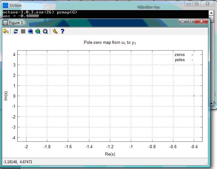This screenshot has width=217, height=169.
Task: Autoscale the pole-zero plot
Action: [x=45, y=31]
